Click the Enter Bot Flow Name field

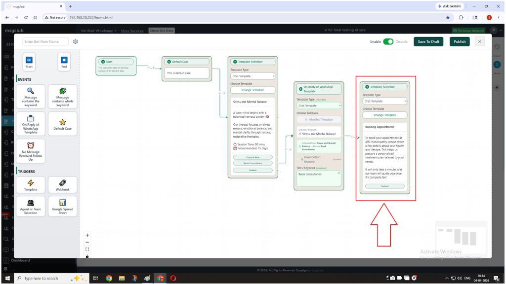point(45,42)
